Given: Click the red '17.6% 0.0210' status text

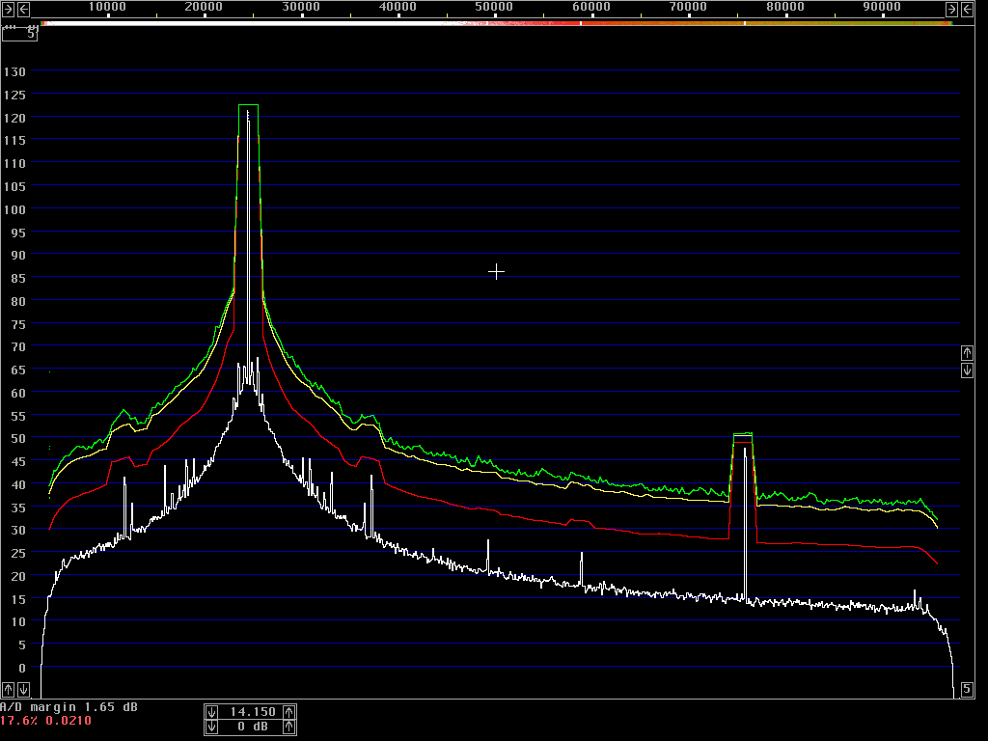Looking at the screenshot, I should click(45, 721).
